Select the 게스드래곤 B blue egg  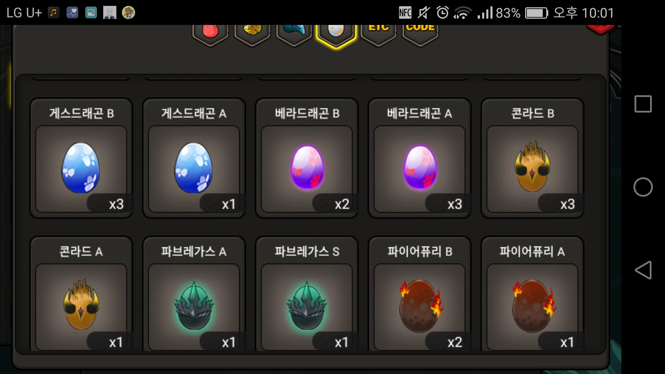81,158
